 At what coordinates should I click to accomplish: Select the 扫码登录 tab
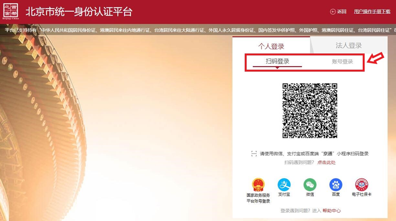(277, 61)
